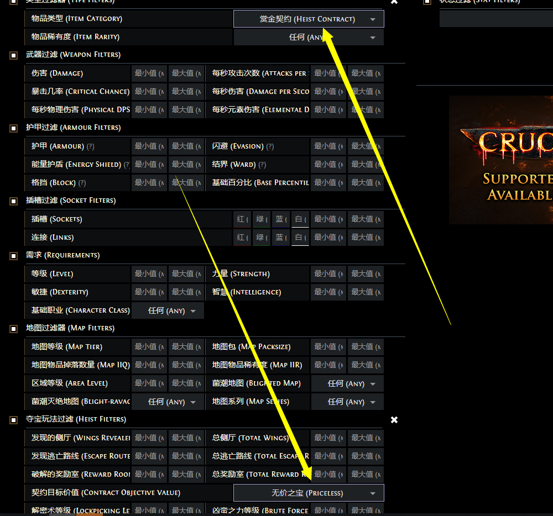This screenshot has width=553, height=516.
Task: Focus the Block minimum field
Action: click(149, 183)
